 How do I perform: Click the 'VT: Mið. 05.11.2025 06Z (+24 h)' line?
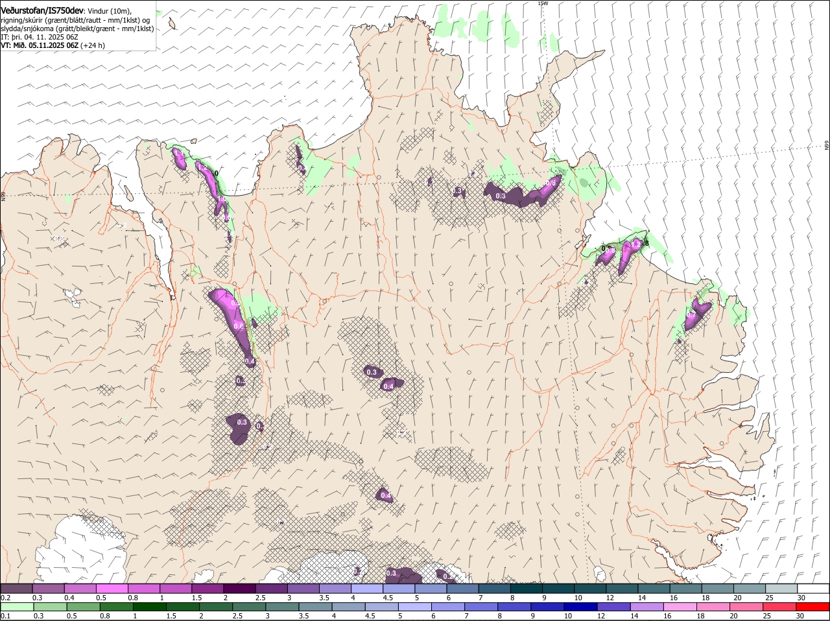(x=53, y=45)
